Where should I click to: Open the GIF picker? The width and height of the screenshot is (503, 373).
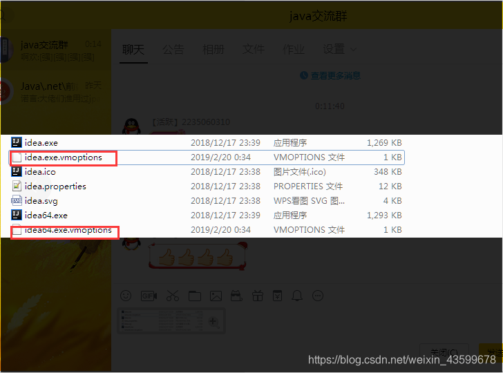coord(149,296)
